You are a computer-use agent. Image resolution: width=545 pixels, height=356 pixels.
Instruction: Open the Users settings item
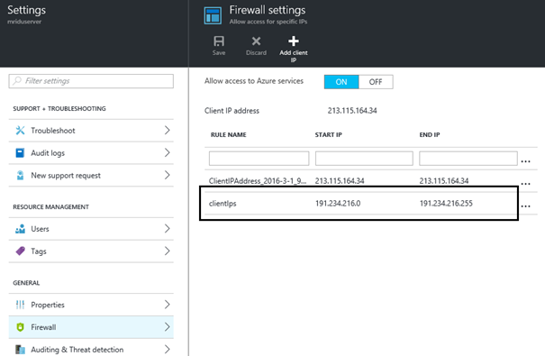pos(91,229)
